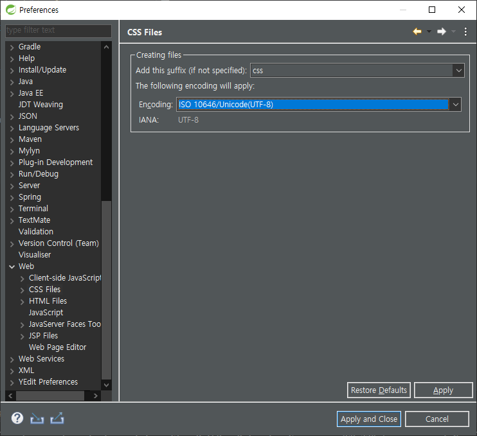Select TextMate preferences category
The height and width of the screenshot is (436, 477).
[x=34, y=220]
